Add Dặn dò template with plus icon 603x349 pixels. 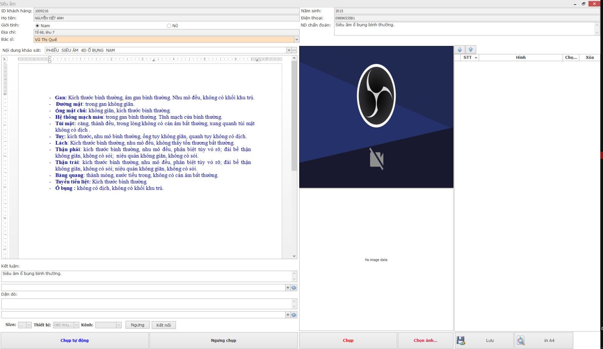288,315
